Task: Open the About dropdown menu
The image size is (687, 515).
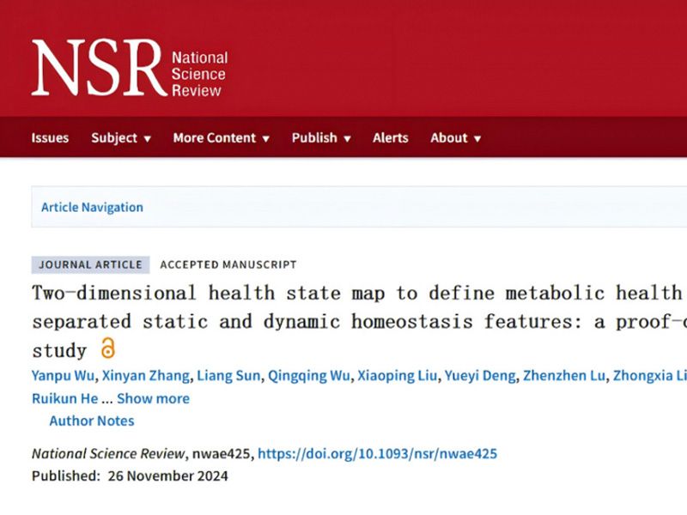Action: pyautogui.click(x=455, y=138)
